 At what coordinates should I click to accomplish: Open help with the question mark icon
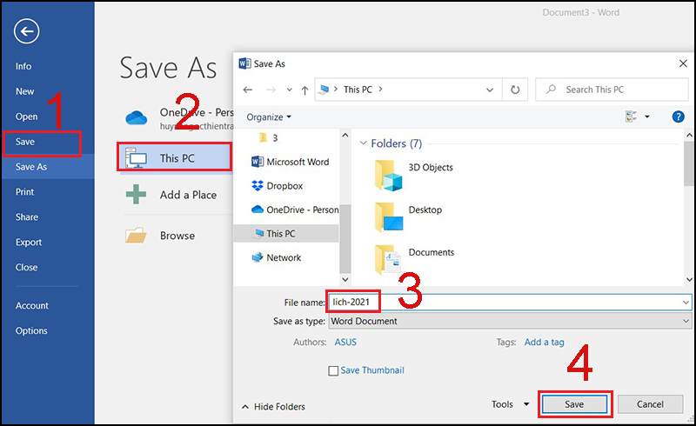678,116
